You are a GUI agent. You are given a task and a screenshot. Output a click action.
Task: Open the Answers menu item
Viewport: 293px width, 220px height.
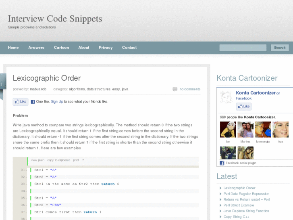click(x=36, y=48)
